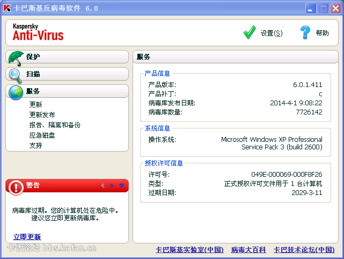344x259 pixels.
Task: Click the green umbrella protection icon
Action: coord(16,59)
